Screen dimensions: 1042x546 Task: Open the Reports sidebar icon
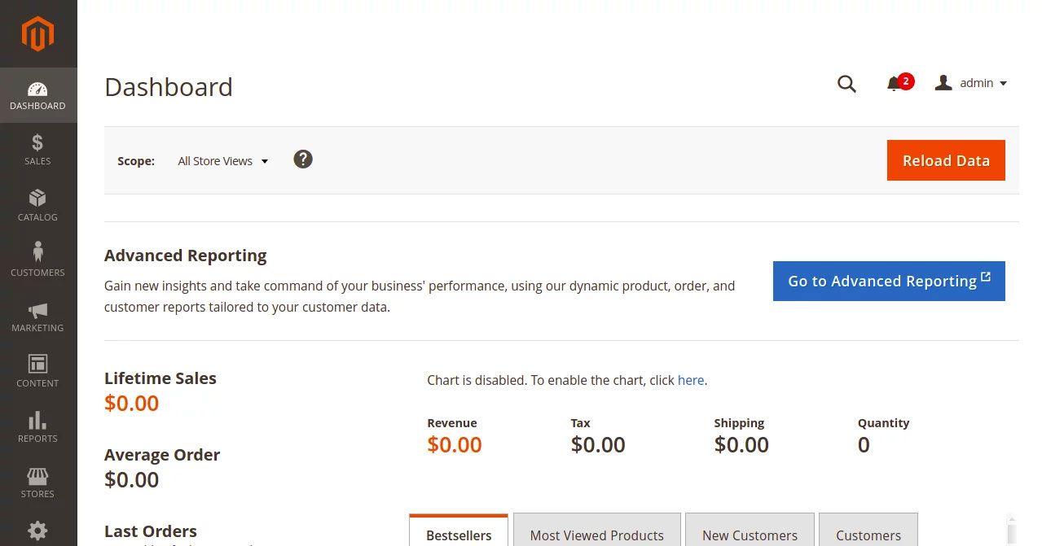click(37, 427)
